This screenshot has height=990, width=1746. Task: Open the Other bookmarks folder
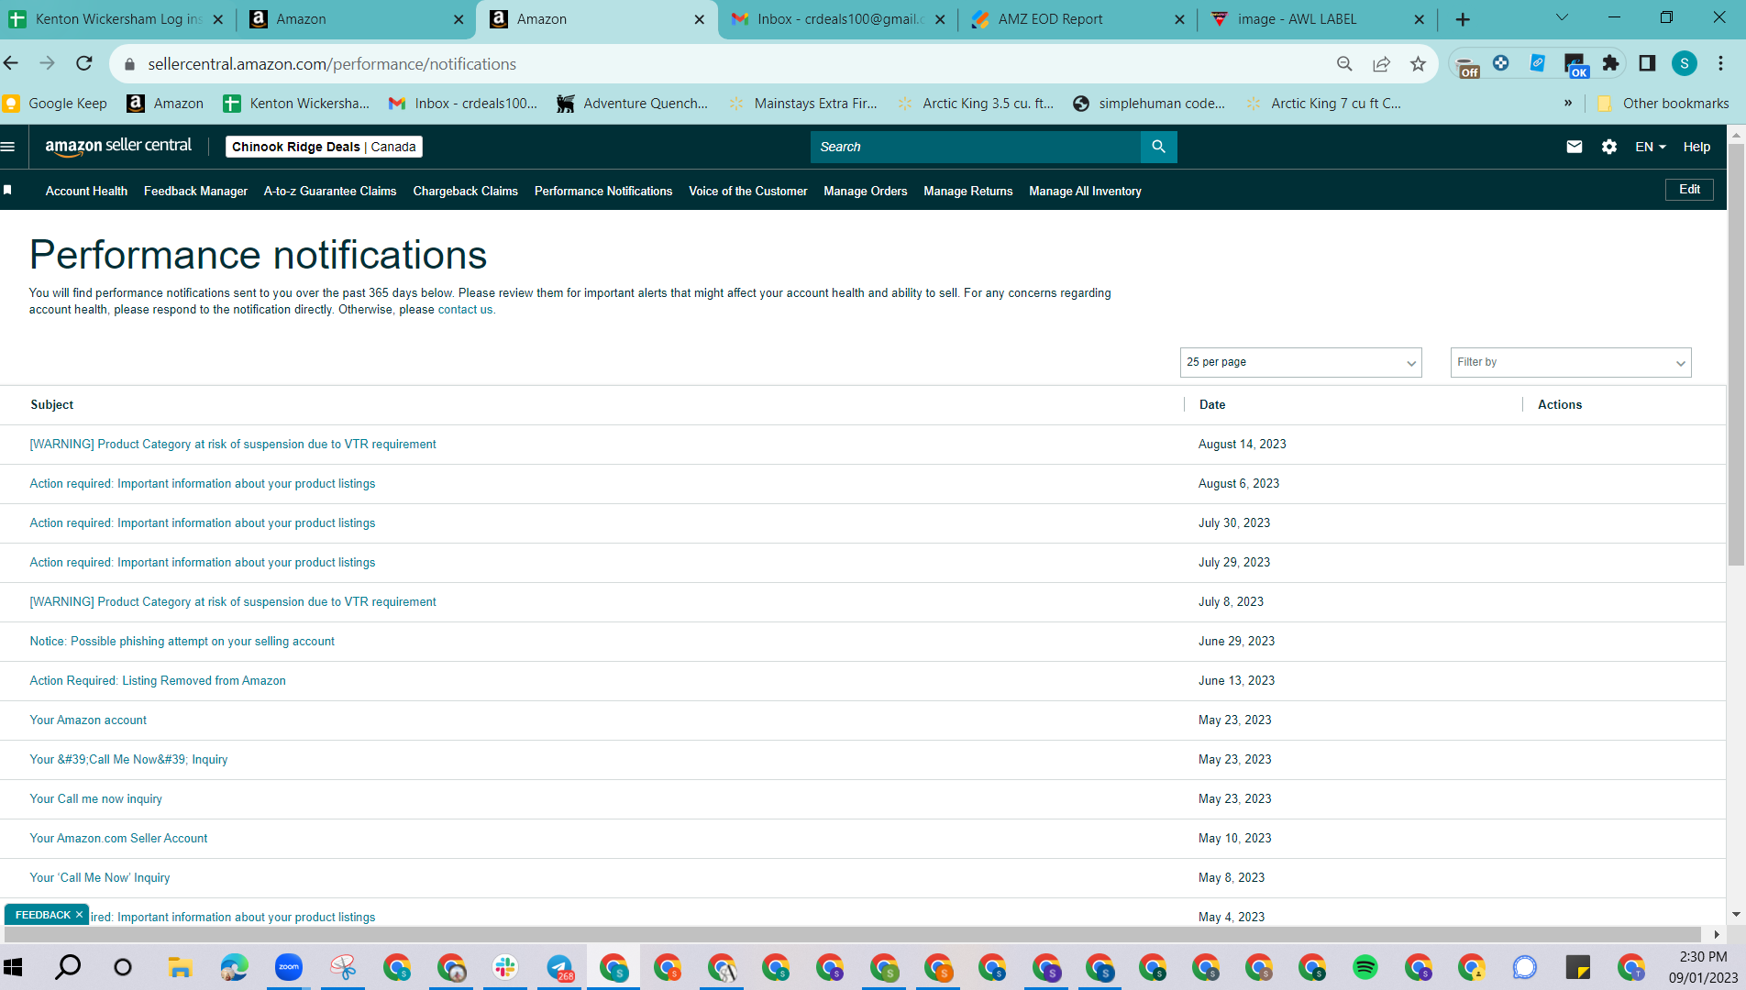click(x=1663, y=104)
